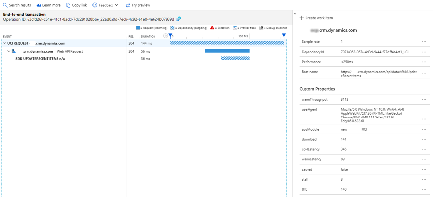Open the ellipsis menu for warmLatency

pos(424,159)
